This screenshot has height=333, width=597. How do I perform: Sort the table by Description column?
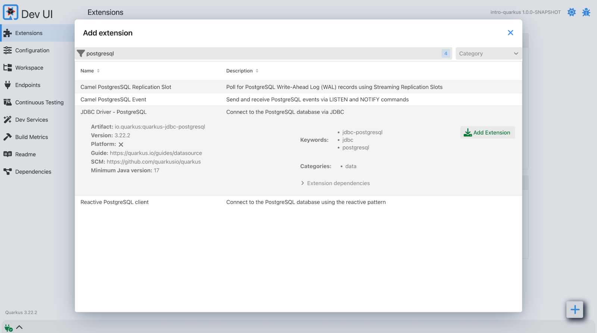[242, 71]
